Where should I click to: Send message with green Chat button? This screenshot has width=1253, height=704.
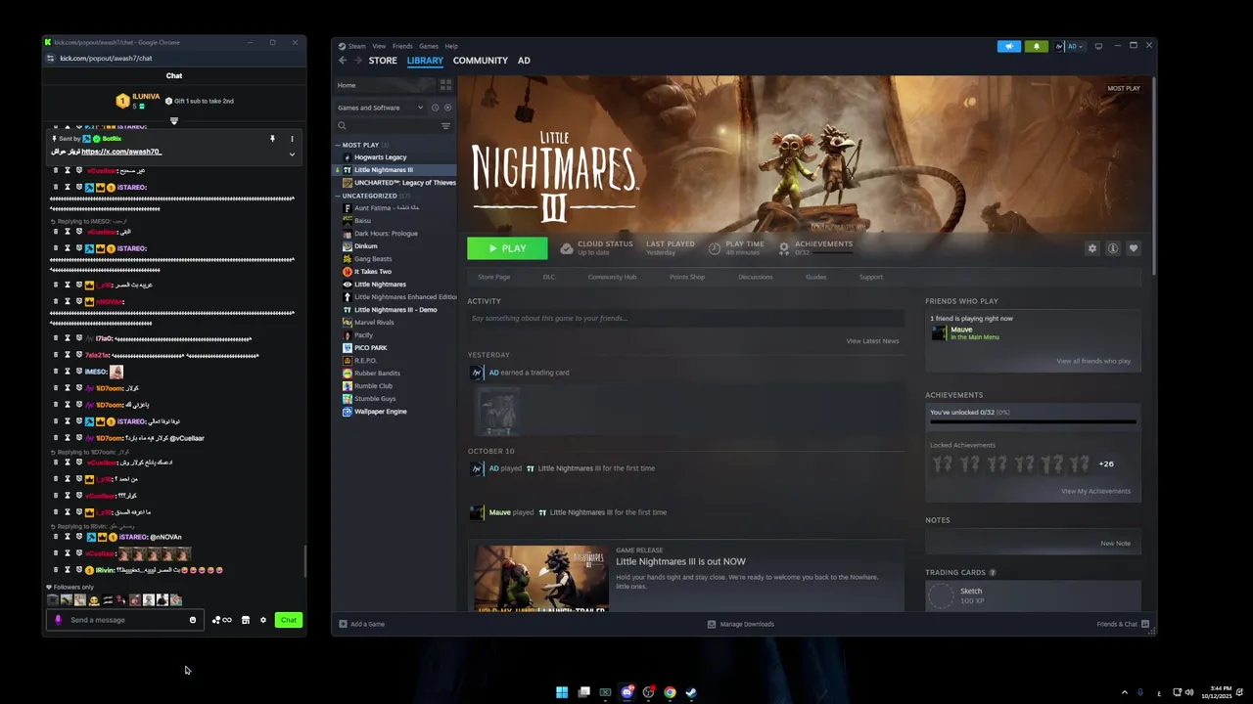(288, 620)
